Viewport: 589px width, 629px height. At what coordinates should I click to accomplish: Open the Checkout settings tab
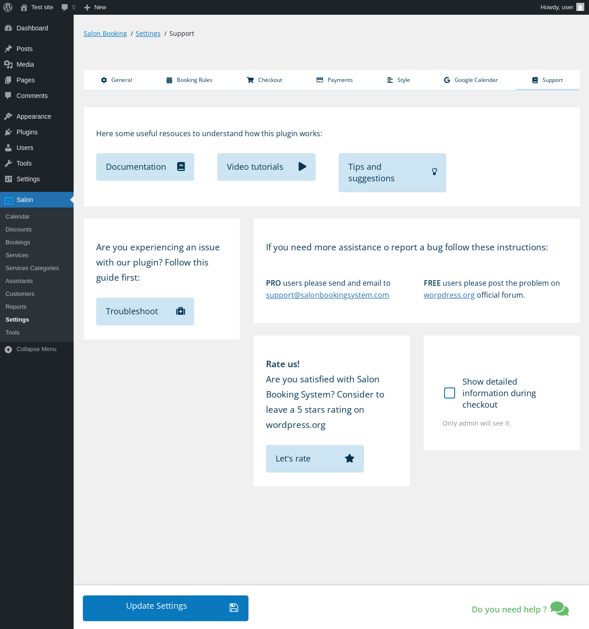265,80
